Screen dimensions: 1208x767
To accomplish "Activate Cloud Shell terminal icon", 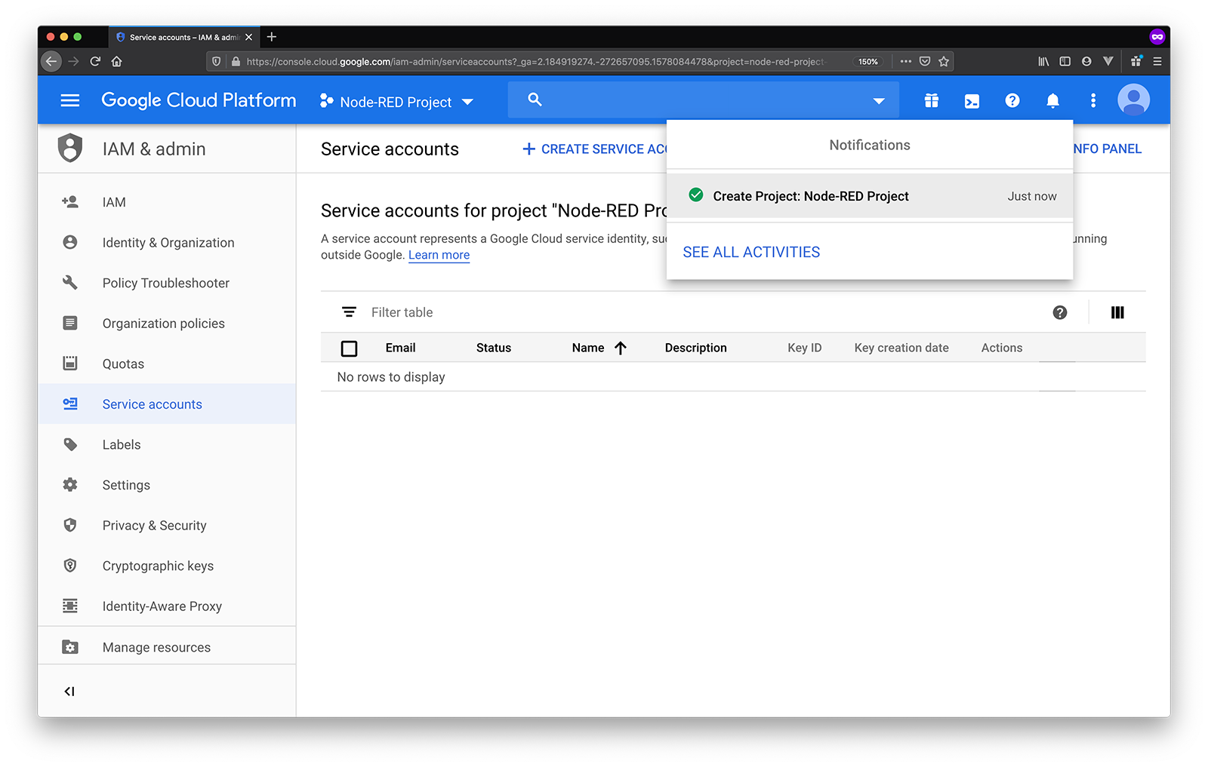I will tap(972, 100).
